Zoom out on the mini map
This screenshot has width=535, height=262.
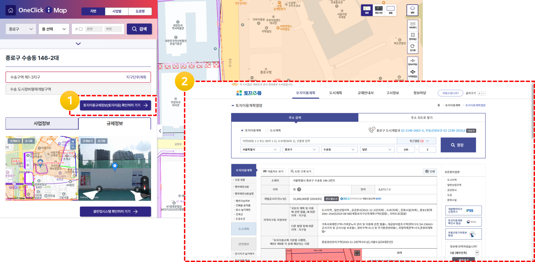pyautogui.click(x=73, y=147)
